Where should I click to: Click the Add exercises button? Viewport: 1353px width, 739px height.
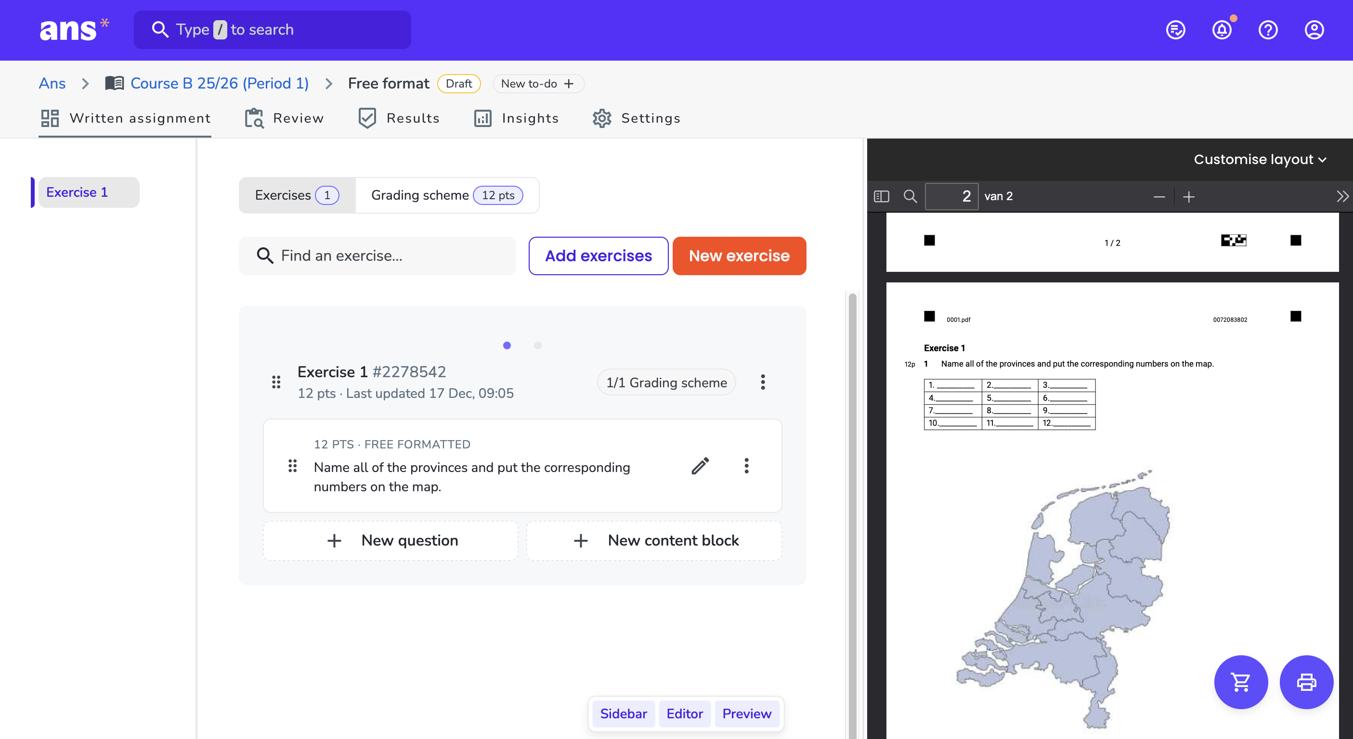(598, 255)
